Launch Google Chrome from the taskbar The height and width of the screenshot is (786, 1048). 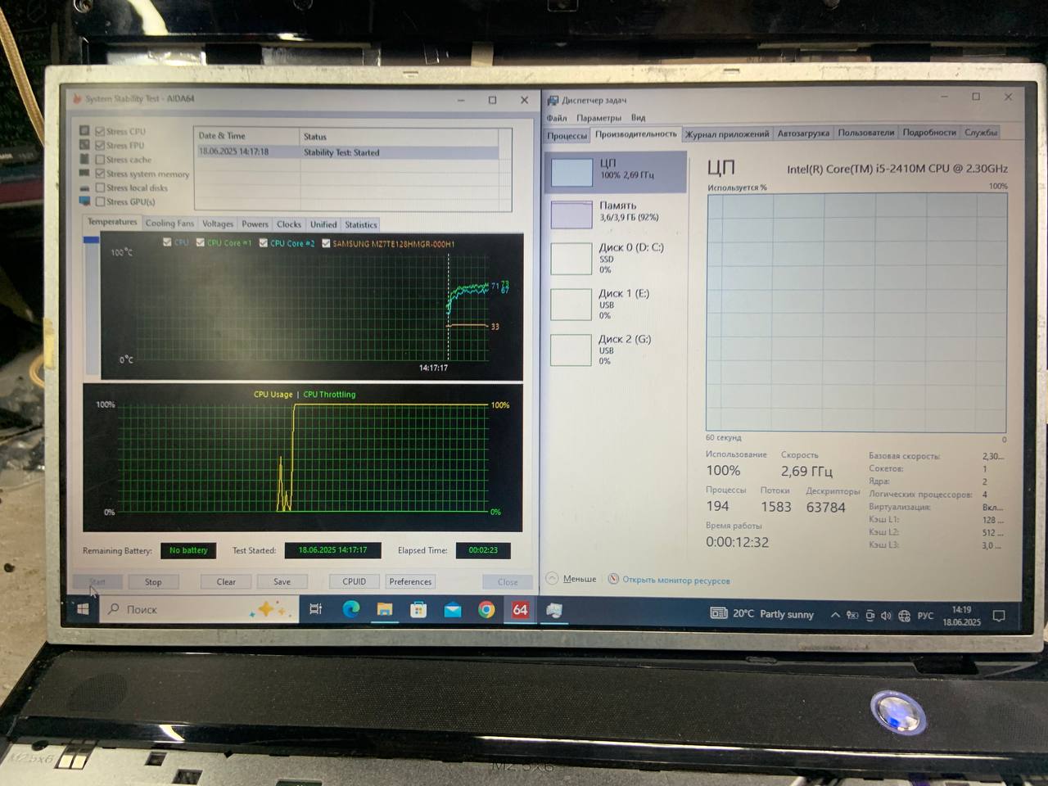[486, 610]
